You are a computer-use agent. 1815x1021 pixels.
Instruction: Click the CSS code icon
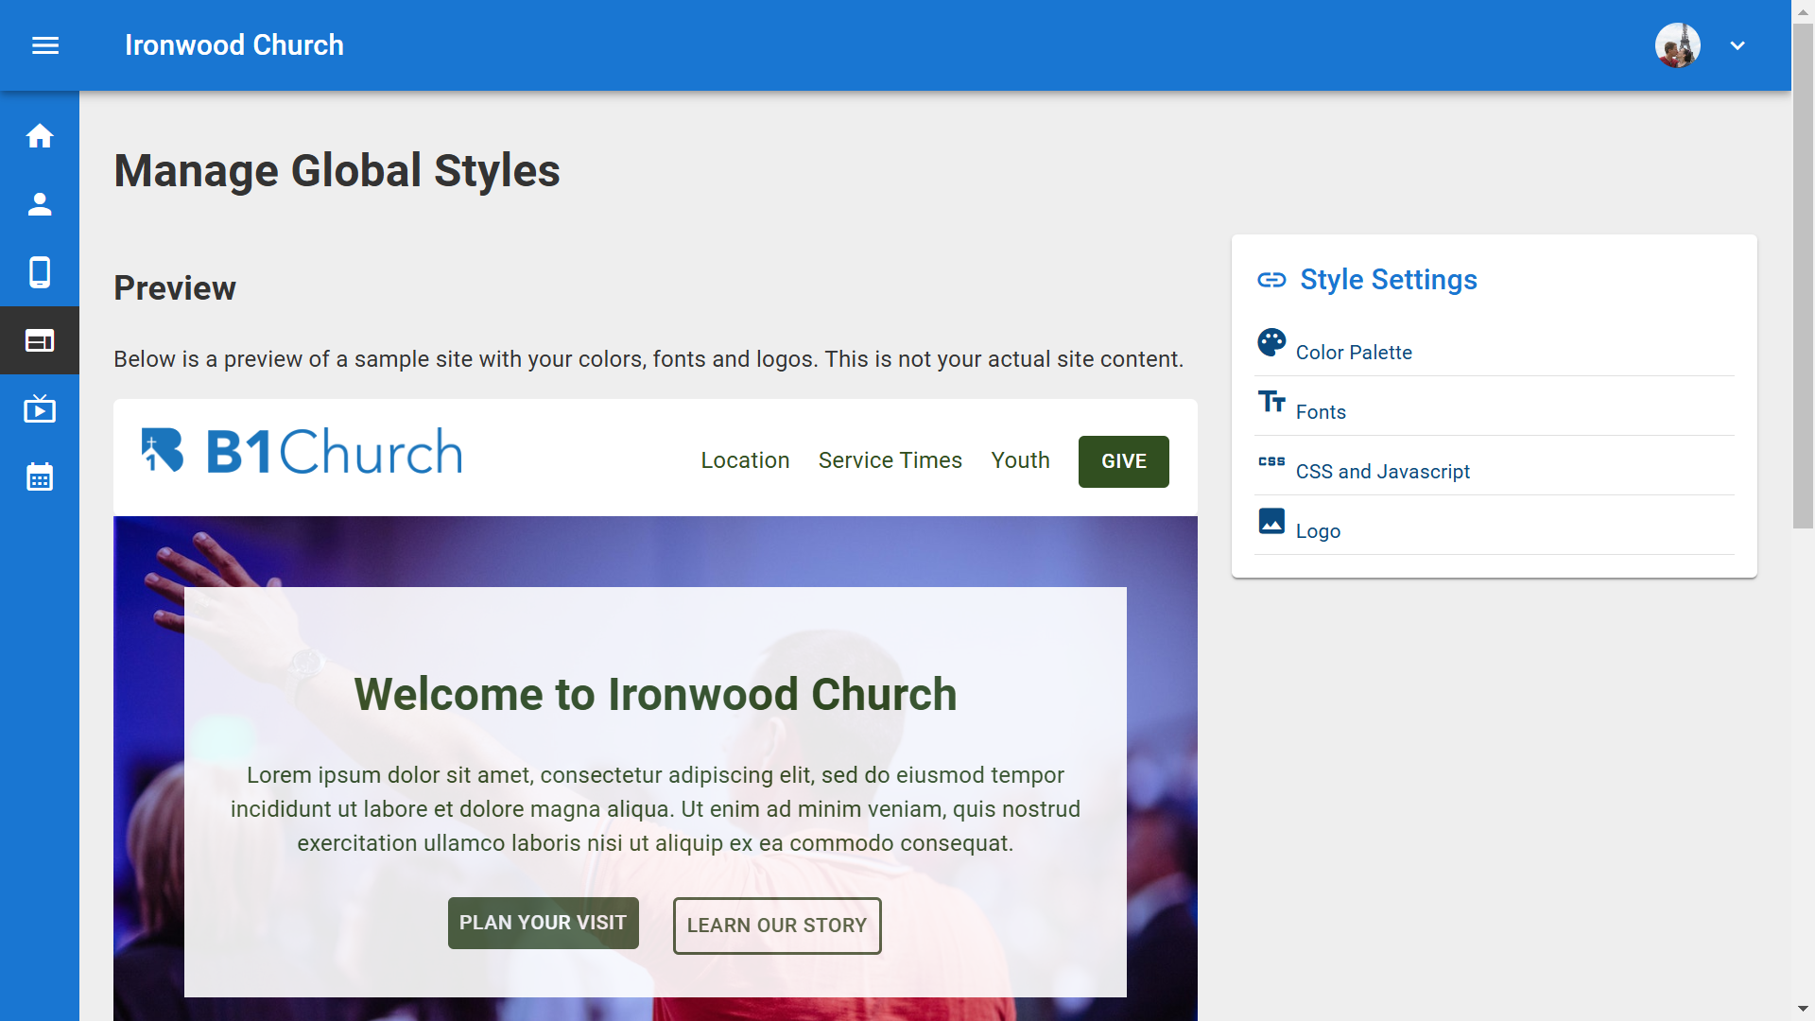click(x=1271, y=461)
